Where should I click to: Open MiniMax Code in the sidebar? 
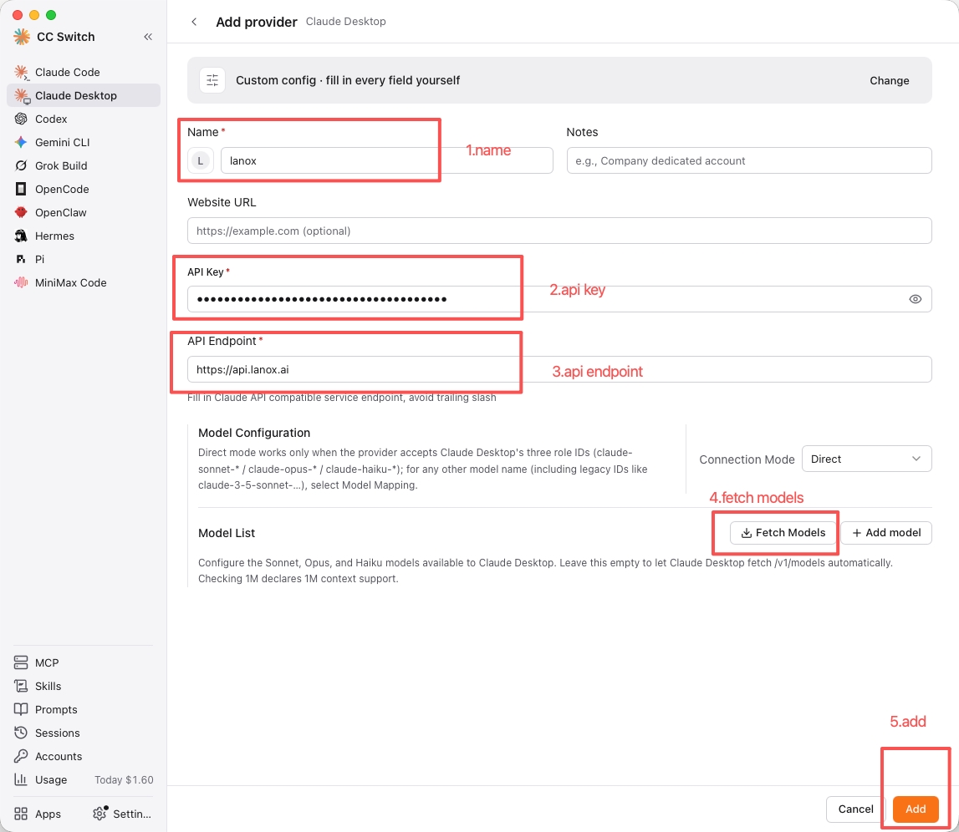(83, 282)
